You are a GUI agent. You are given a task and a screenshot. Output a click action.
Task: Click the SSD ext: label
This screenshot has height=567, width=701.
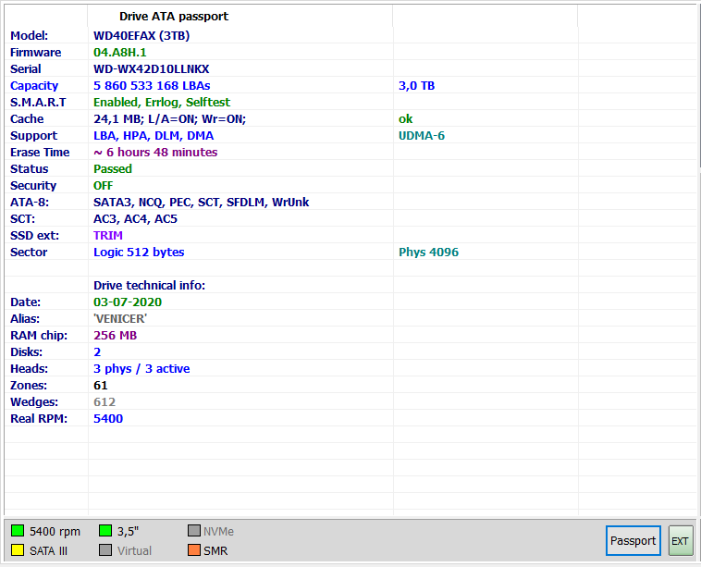[34, 235]
